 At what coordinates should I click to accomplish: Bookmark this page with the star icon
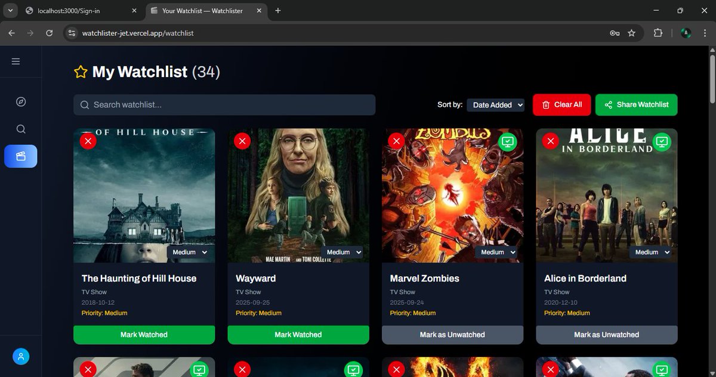[x=631, y=33]
